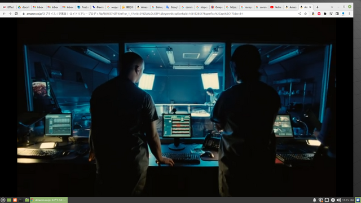Switch to the second Inbox Gmail tab
Screen dimensions: 361x203
53,7
